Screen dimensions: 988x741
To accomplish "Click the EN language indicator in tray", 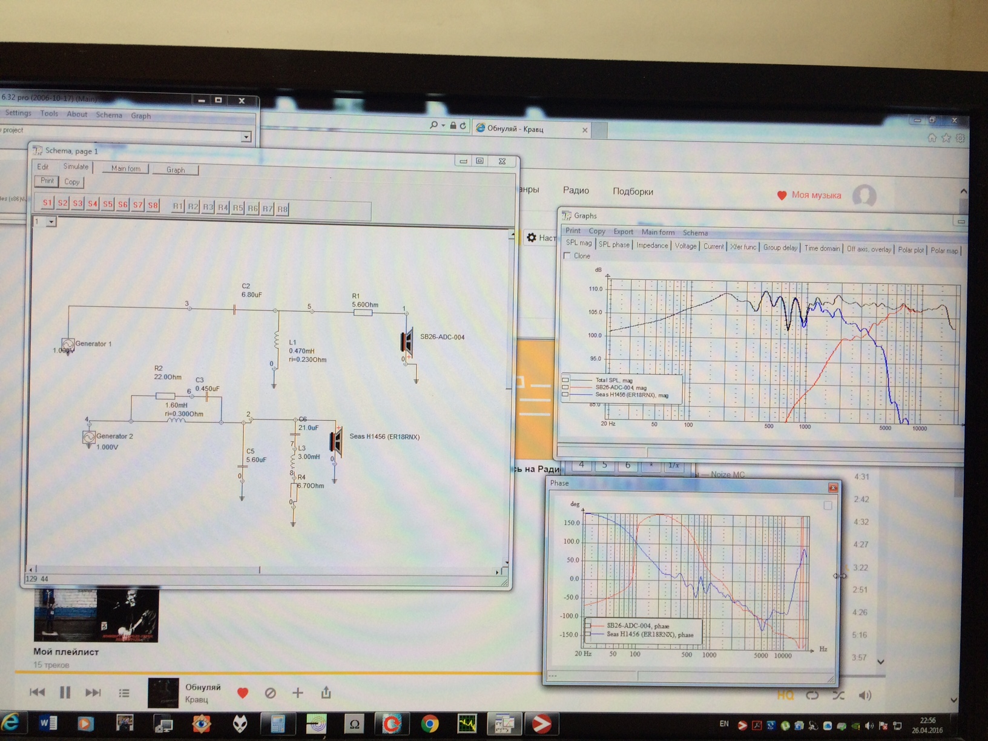I will coord(724,723).
